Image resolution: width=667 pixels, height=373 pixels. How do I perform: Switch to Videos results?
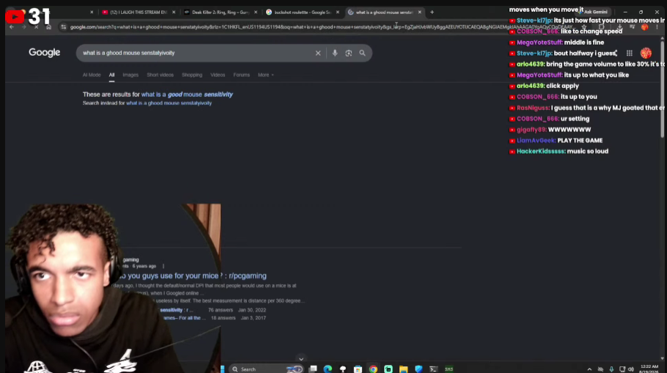(x=218, y=75)
